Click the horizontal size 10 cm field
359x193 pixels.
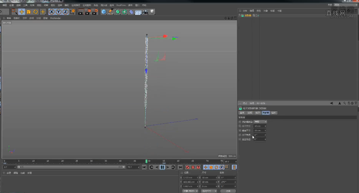pos(260,126)
